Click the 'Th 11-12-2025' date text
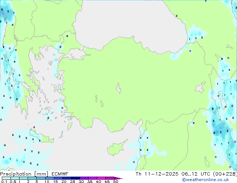Screen dimensions: 237x183 157,174
